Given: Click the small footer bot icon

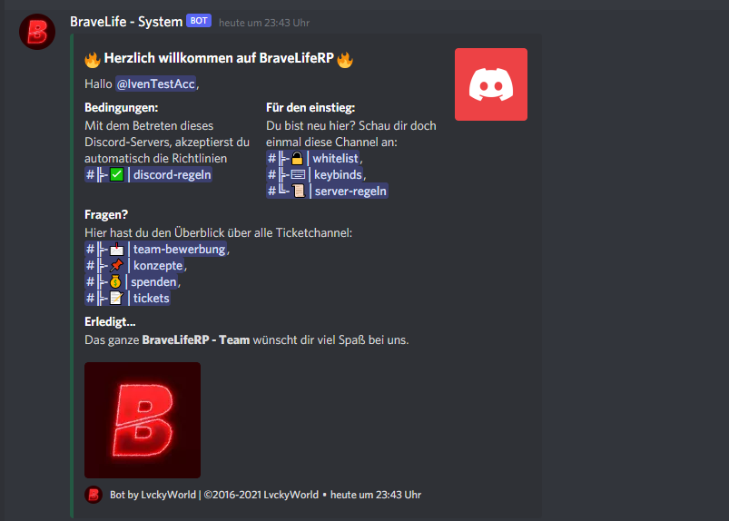Looking at the screenshot, I should click(x=94, y=495).
